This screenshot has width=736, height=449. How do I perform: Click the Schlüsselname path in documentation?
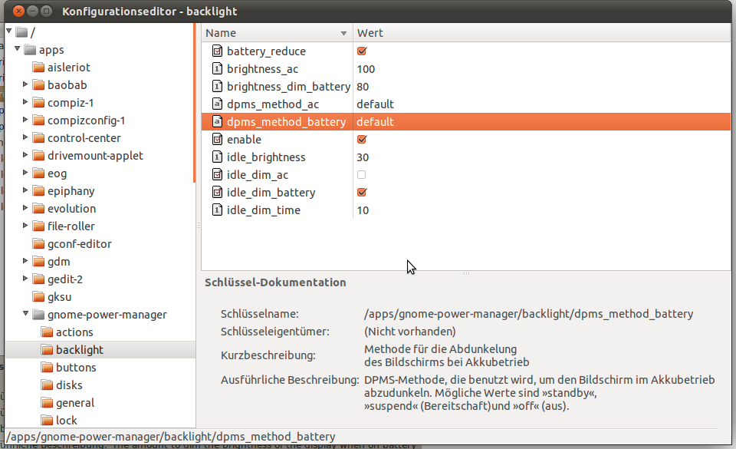(528, 314)
